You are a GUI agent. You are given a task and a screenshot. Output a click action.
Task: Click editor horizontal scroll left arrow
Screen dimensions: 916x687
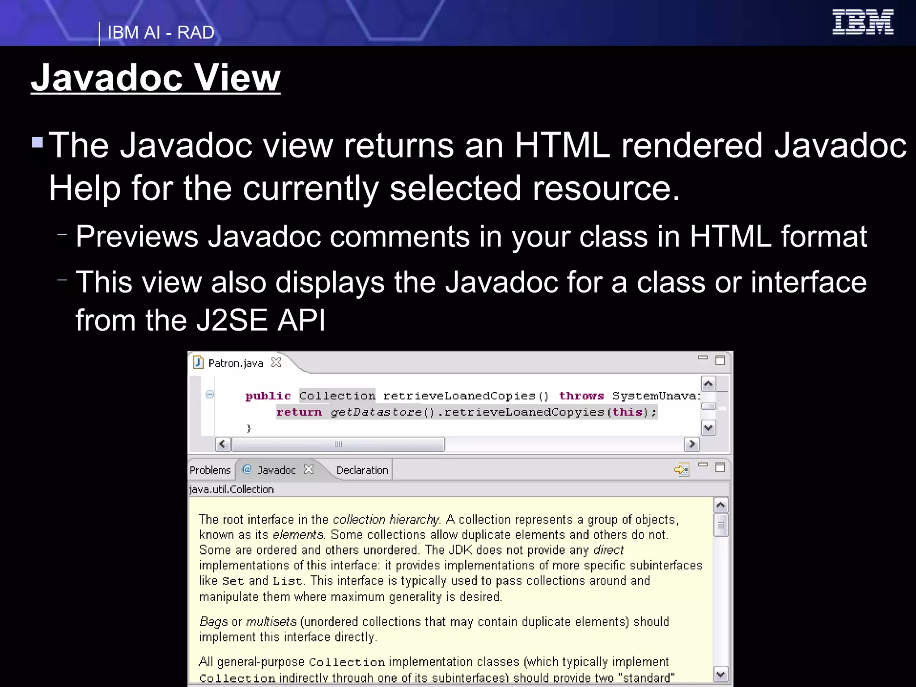223,444
